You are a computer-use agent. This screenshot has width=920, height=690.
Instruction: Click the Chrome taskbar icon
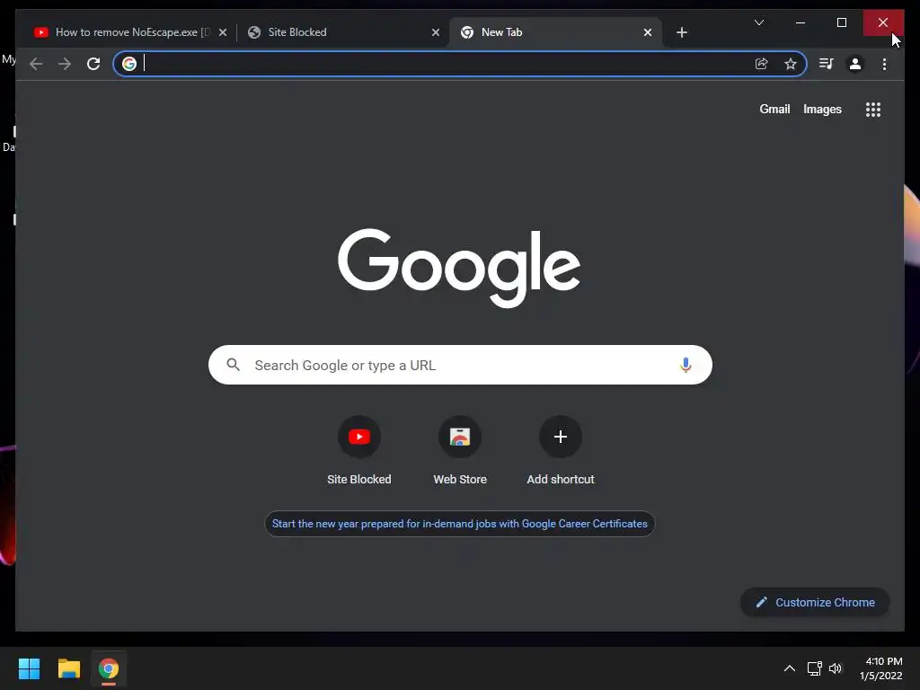109,668
